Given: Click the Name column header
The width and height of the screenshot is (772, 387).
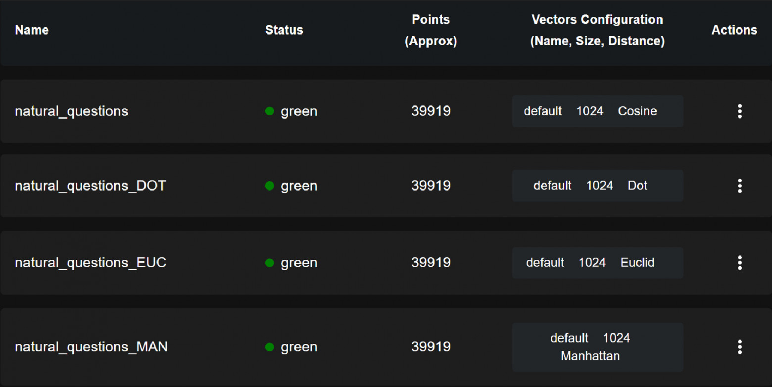Looking at the screenshot, I should point(32,30).
